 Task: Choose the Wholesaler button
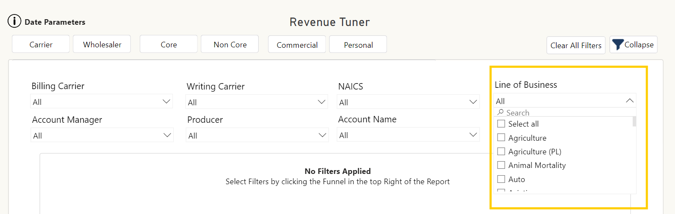(102, 44)
